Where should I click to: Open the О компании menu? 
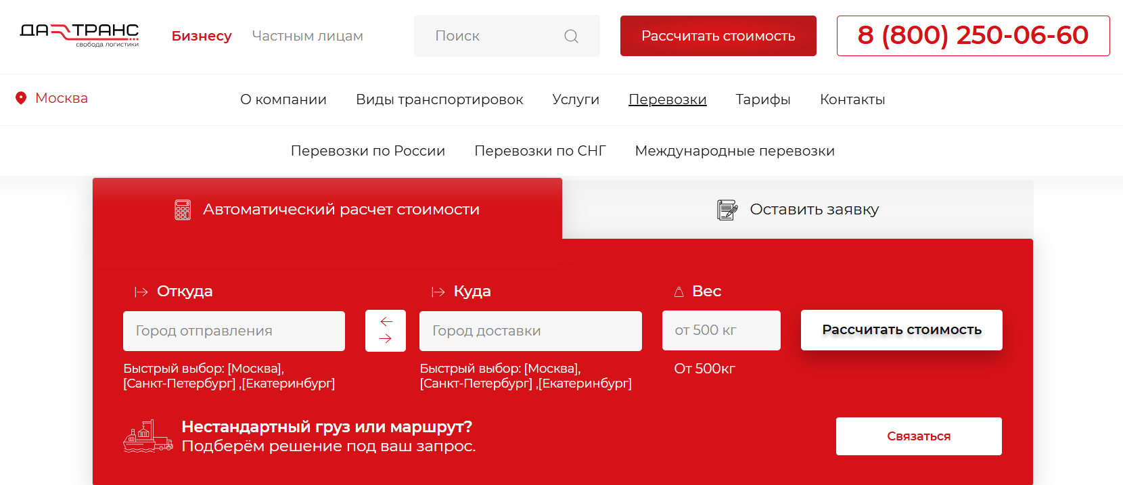click(283, 99)
